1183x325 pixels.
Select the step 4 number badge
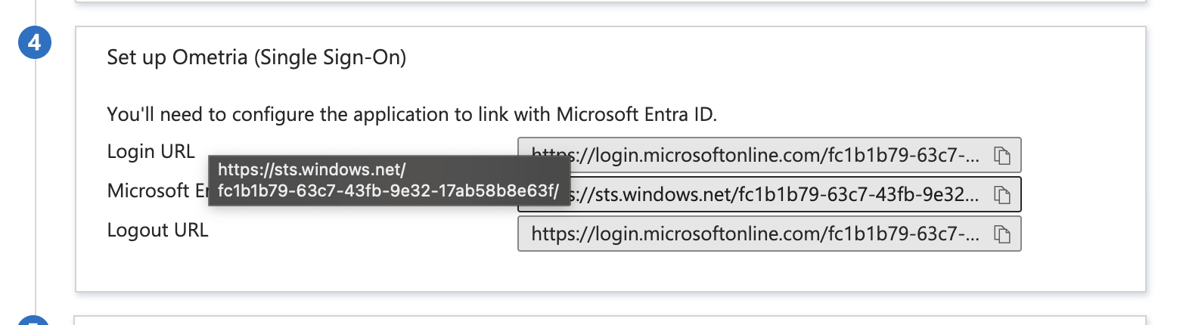34,43
